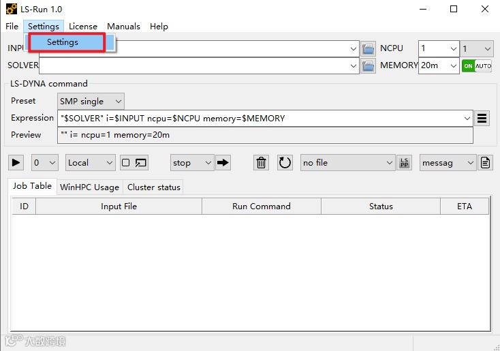Toggle the ON AUTO memory switch

[477, 66]
